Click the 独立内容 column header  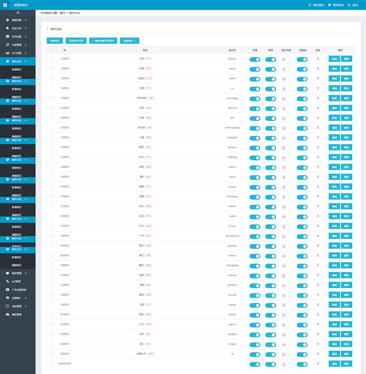point(286,50)
